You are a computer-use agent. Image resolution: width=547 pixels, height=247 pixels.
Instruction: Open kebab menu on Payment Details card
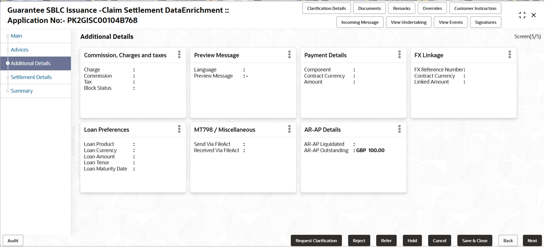click(399, 54)
